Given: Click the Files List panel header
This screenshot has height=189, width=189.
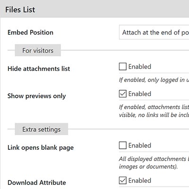Looking at the screenshot, I should point(94,9).
